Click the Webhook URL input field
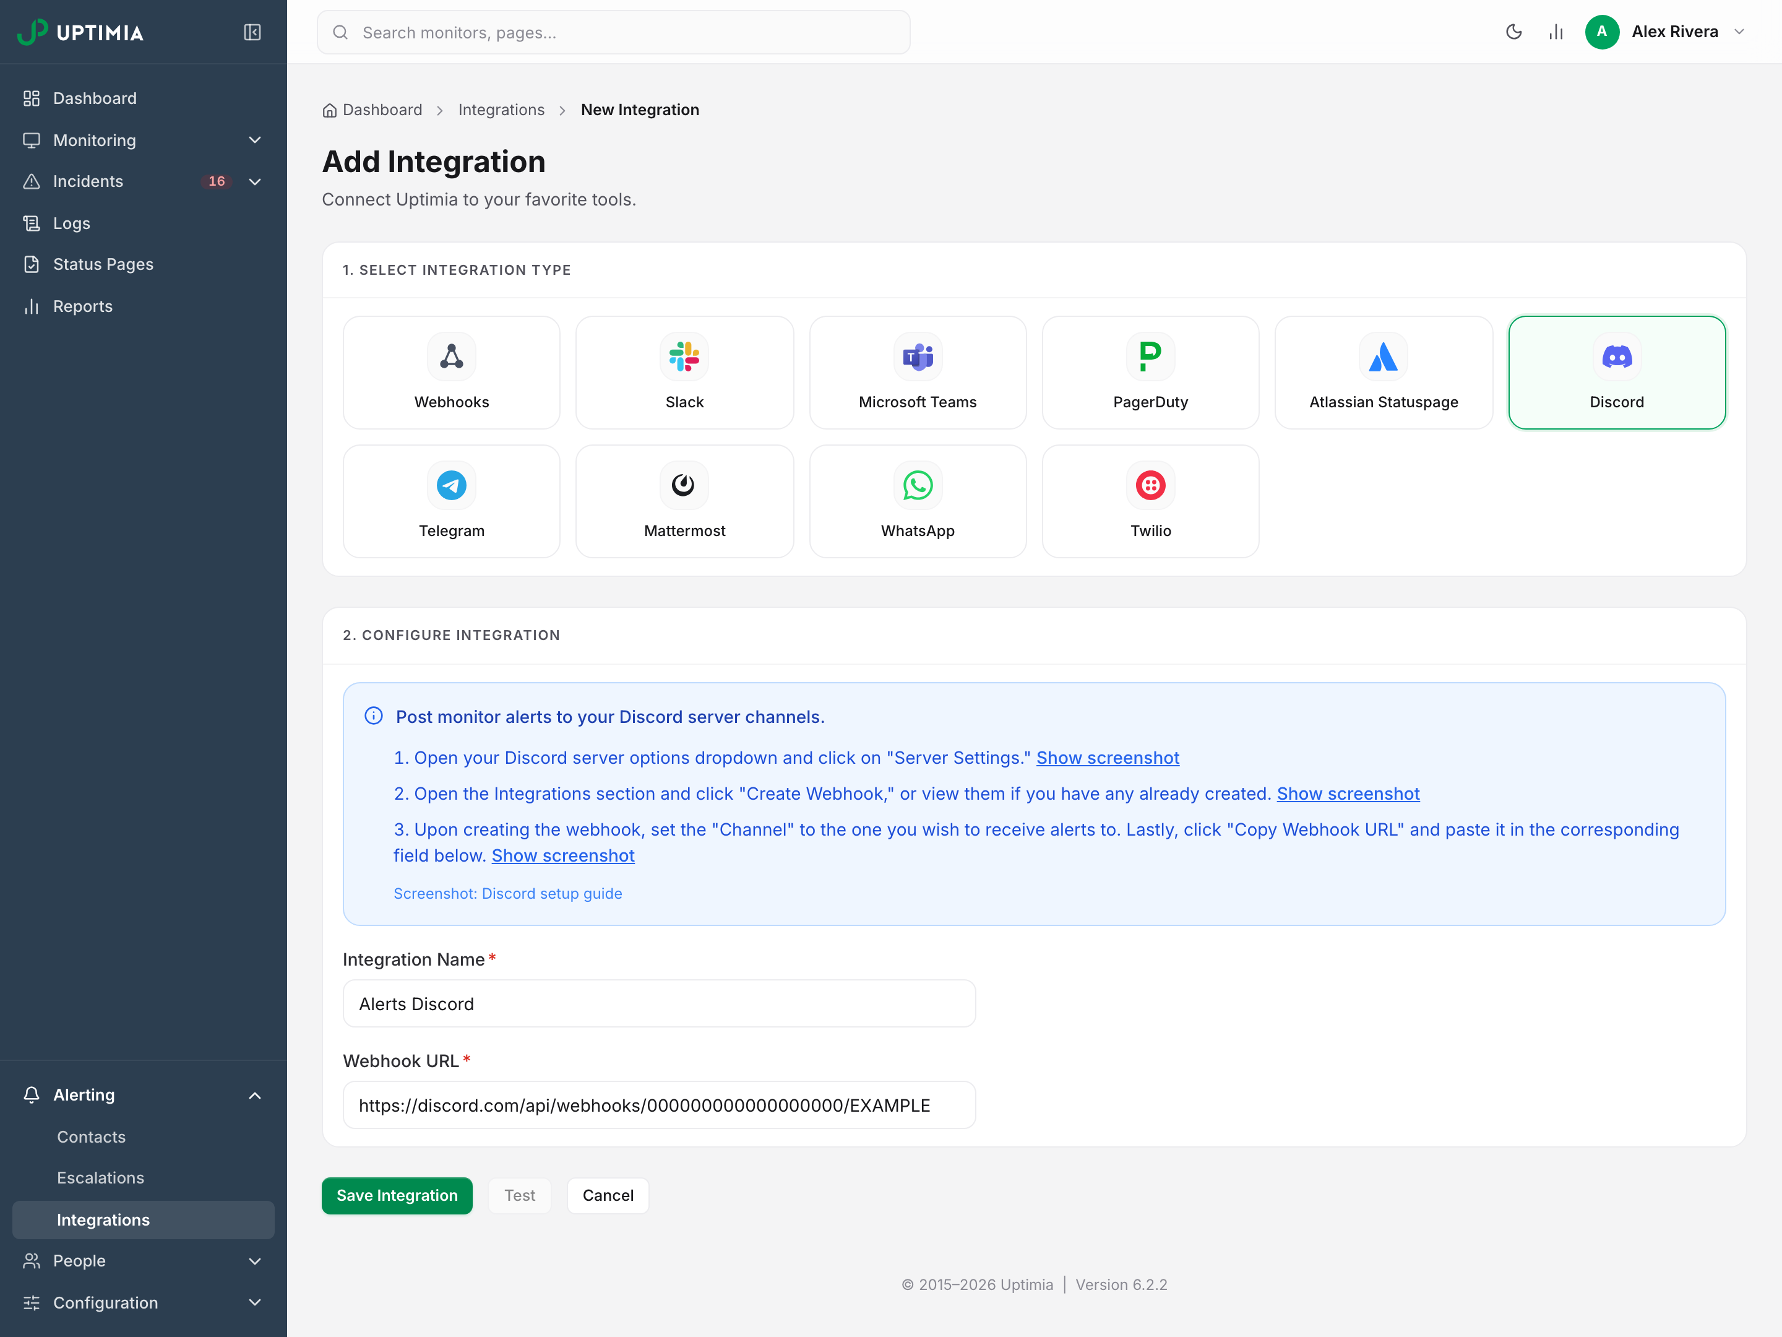 pos(659,1105)
